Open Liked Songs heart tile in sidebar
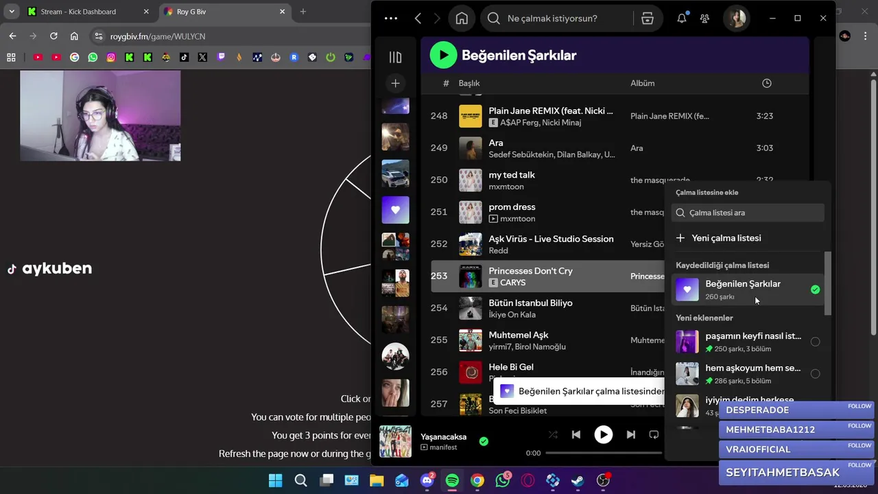The width and height of the screenshot is (878, 494). pos(395,210)
